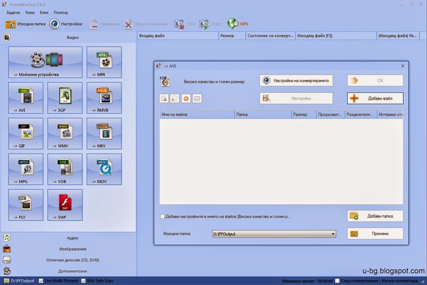The height and width of the screenshot is (285, 427).
Task: Select the MKV conversion tile
Action: point(104,133)
